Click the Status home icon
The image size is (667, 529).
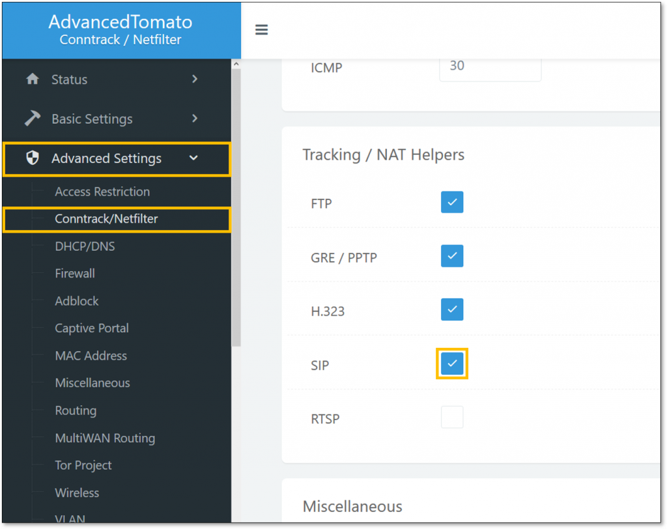(x=33, y=79)
